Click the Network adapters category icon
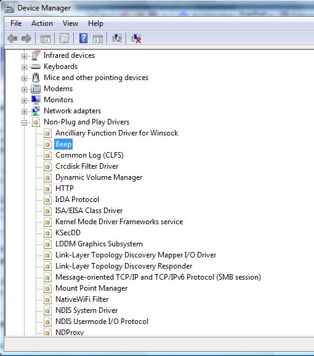Viewport: 314px width, 356px height. tap(36, 111)
